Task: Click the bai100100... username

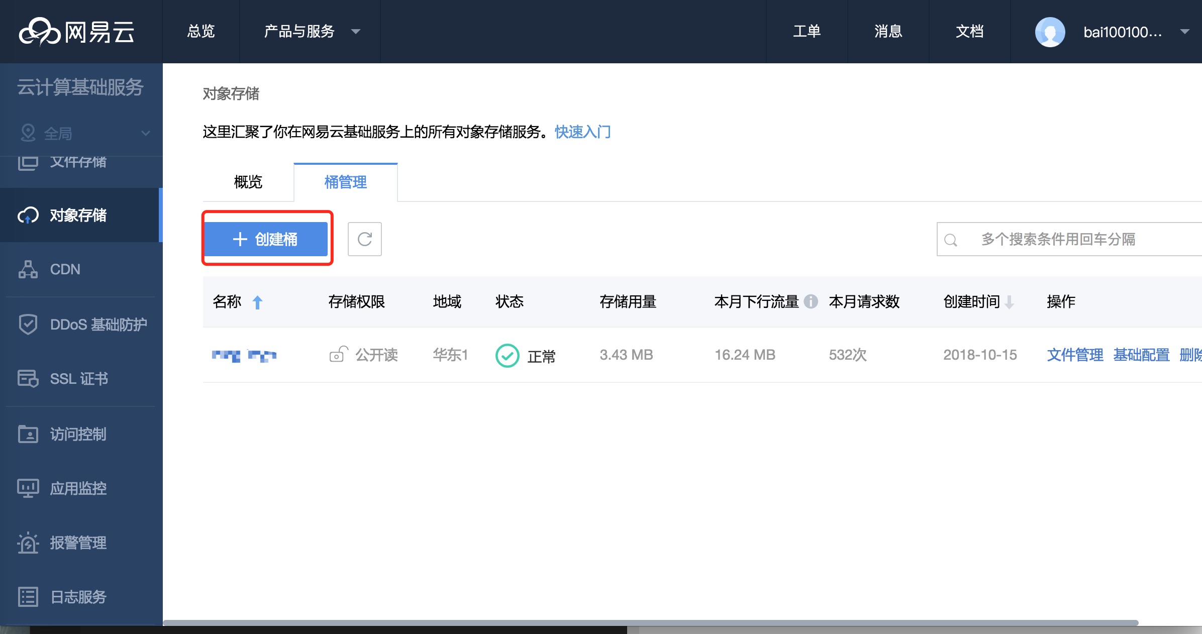Action: (1122, 32)
